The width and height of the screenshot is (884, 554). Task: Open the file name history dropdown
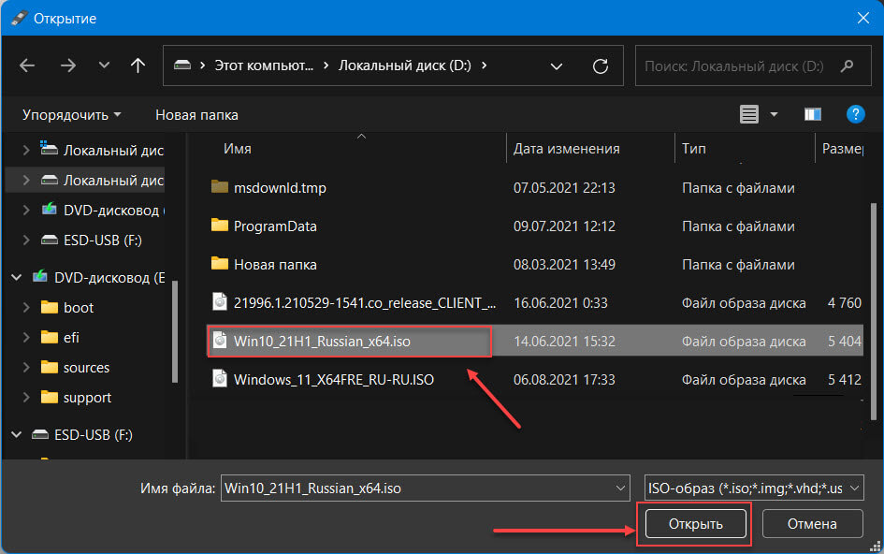click(620, 488)
